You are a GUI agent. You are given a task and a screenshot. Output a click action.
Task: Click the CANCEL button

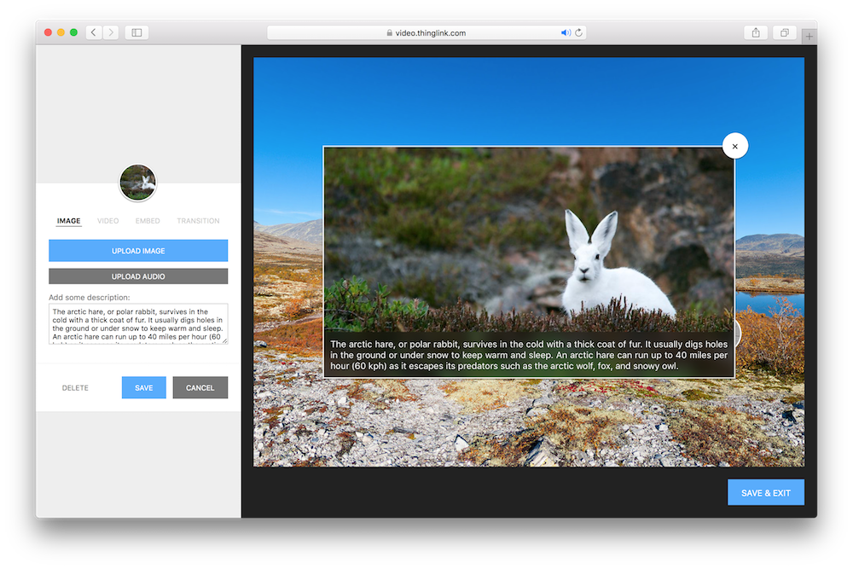200,387
